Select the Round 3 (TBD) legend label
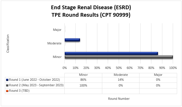Viewport: 182px width, 107px height. coord(19,91)
